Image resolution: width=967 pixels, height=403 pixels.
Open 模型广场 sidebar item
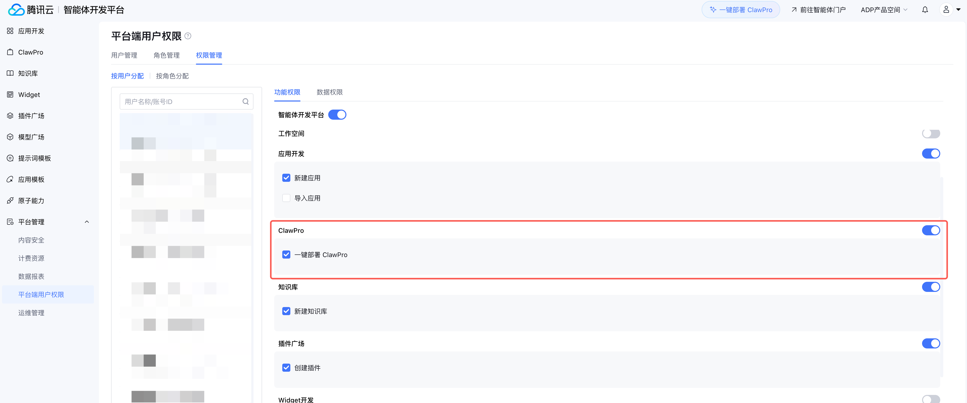[x=31, y=137]
